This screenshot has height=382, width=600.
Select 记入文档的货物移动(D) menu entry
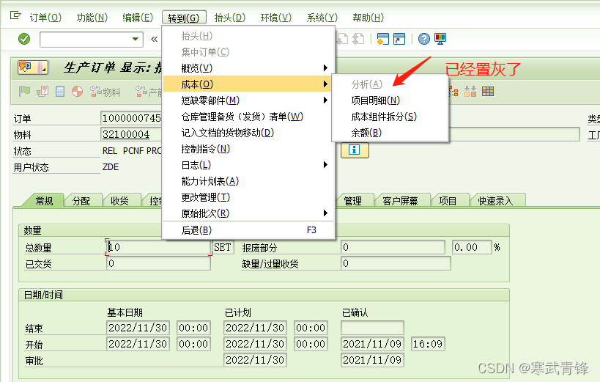(x=249, y=133)
